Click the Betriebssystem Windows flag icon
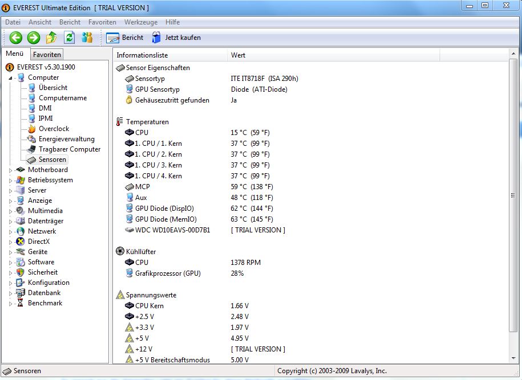This screenshot has width=522, height=380. tap(21, 180)
